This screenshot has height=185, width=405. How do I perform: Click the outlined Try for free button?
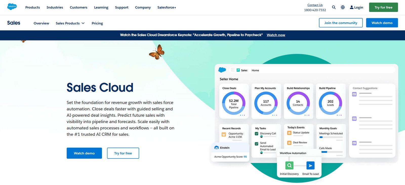click(x=123, y=153)
